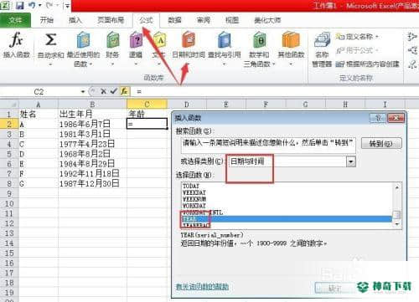The height and width of the screenshot is (302, 419).
Task: Click the formula bar fx button
Action: coord(124,91)
